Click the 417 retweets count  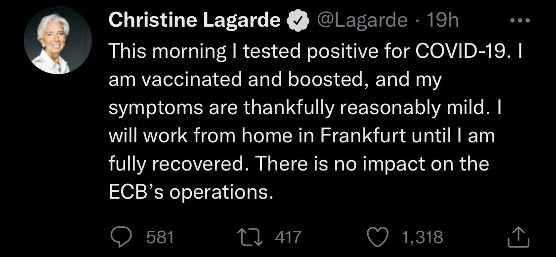[287, 237]
